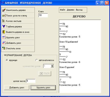Increase количество узлов with up arrow
The height and width of the screenshot is (97, 110).
[52, 65]
